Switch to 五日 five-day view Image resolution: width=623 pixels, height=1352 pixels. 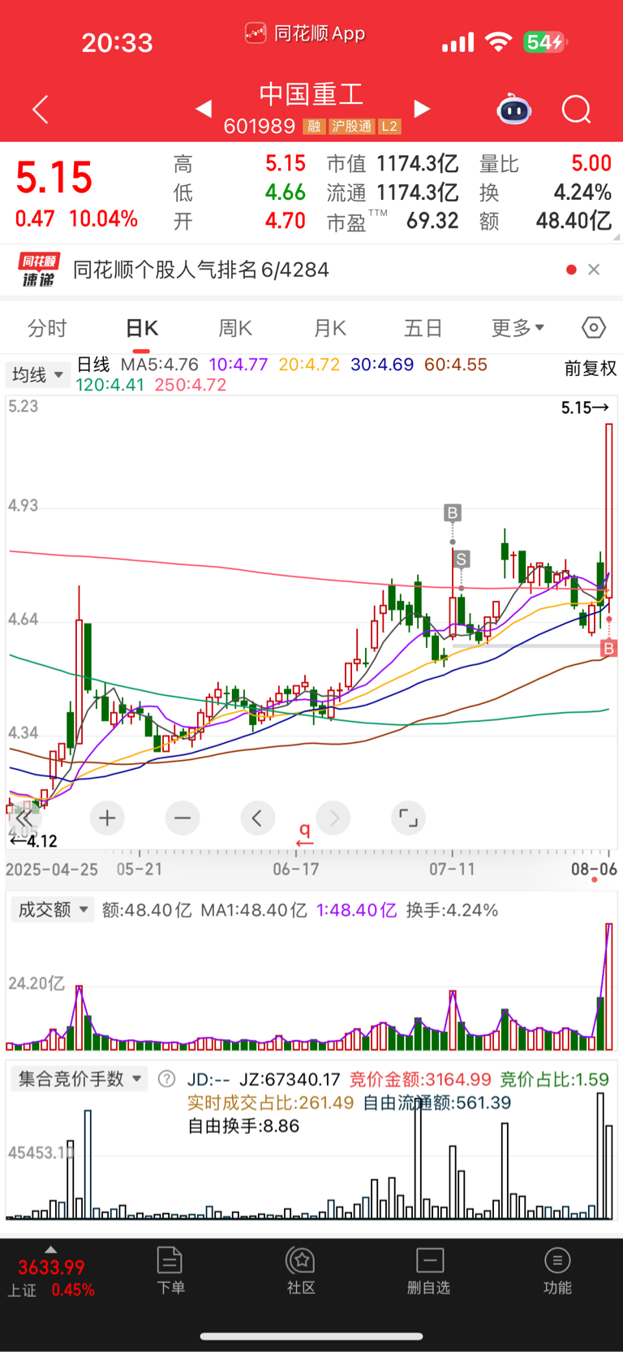423,328
